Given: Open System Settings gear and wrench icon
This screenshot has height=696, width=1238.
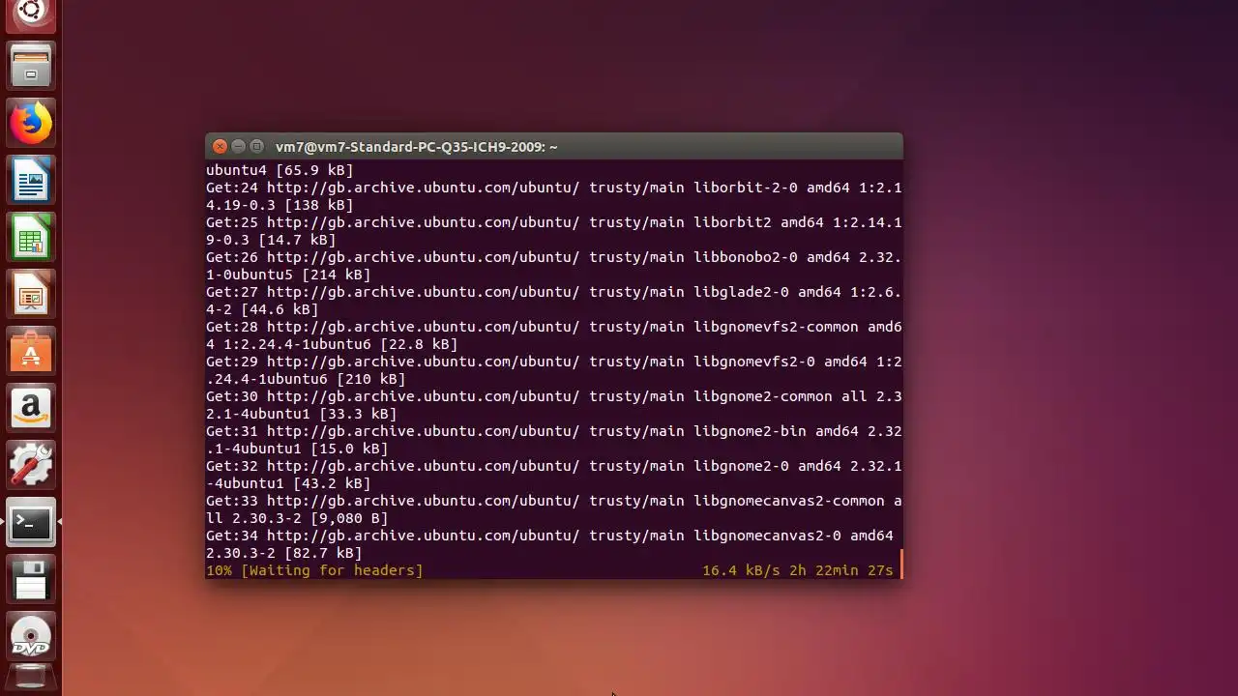Looking at the screenshot, I should point(31,465).
